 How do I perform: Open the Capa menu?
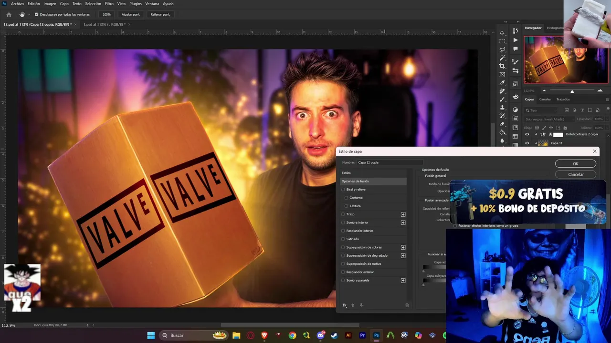tap(64, 4)
